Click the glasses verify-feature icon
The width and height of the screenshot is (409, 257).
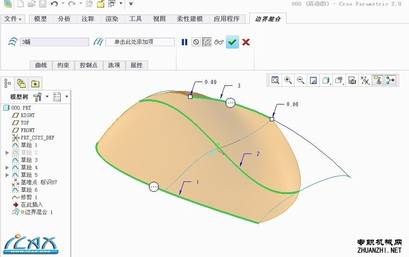219,42
